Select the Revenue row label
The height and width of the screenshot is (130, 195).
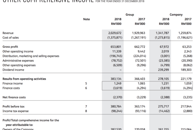point(8,33)
